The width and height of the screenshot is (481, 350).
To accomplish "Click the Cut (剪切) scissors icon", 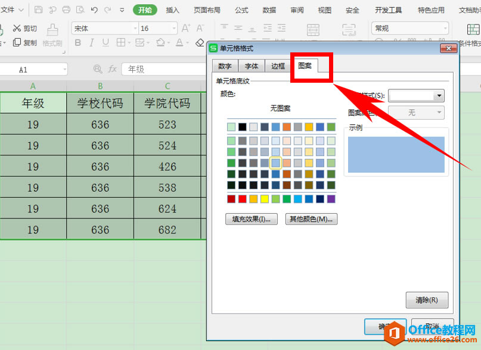I will [17, 28].
